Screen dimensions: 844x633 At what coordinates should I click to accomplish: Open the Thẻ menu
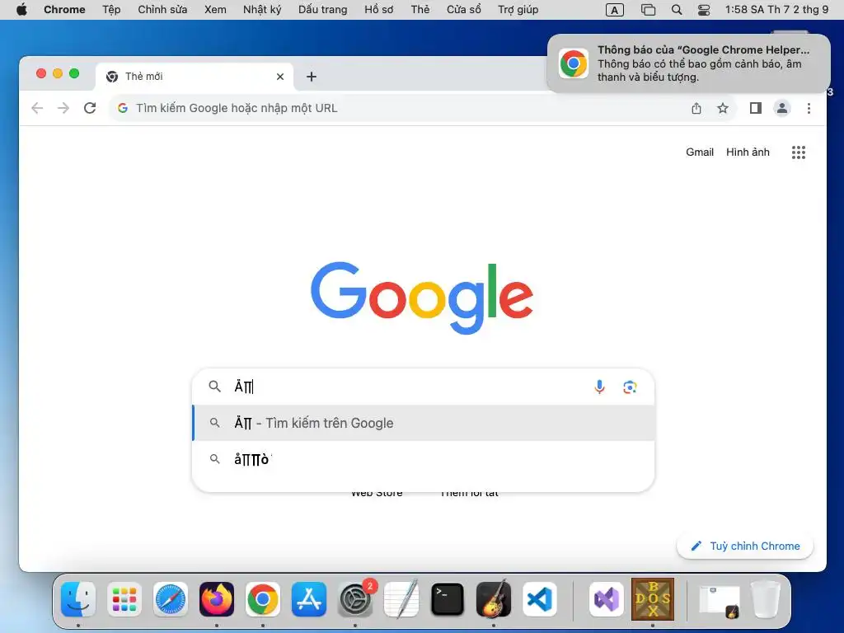[420, 10]
